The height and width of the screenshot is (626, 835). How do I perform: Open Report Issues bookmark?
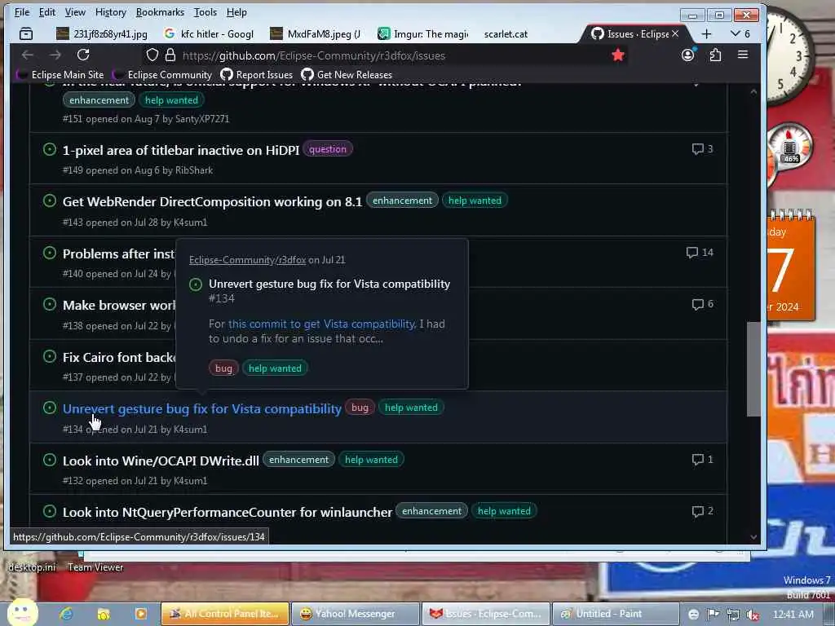point(257,75)
